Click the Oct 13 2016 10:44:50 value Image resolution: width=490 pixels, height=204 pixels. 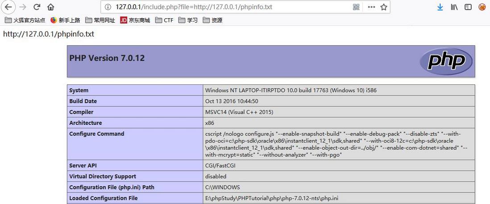232,101
